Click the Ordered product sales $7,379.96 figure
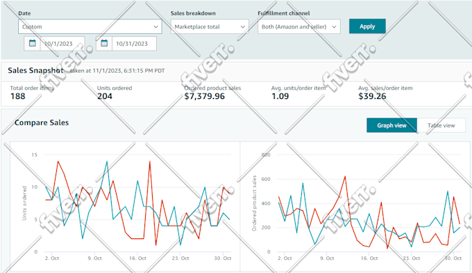 [204, 96]
